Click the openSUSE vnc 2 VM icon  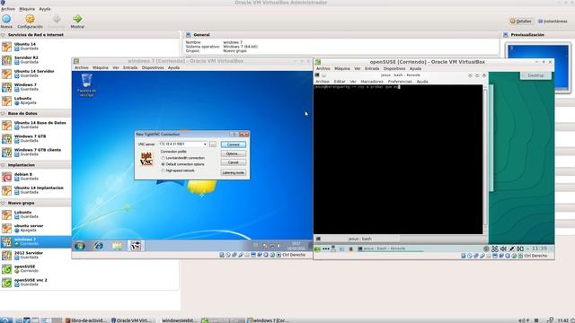[6, 283]
